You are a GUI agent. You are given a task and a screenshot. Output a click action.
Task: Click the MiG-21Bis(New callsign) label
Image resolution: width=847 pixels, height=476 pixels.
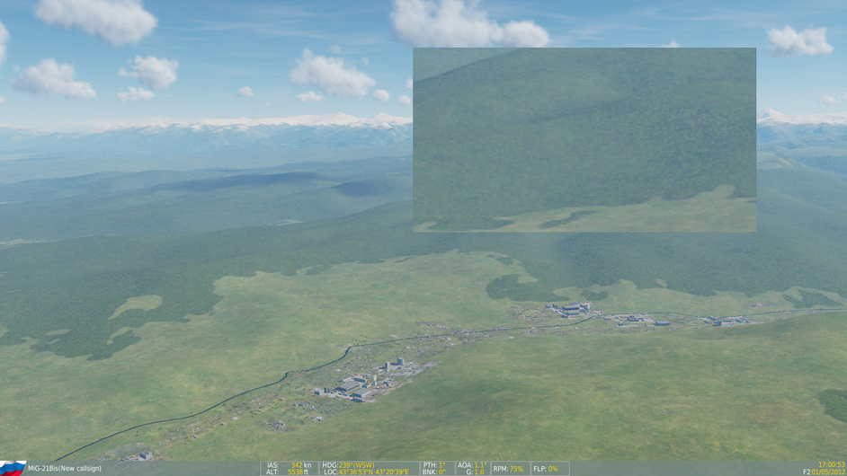(64, 469)
